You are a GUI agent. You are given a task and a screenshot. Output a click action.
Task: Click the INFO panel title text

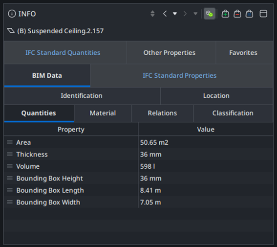point(27,14)
